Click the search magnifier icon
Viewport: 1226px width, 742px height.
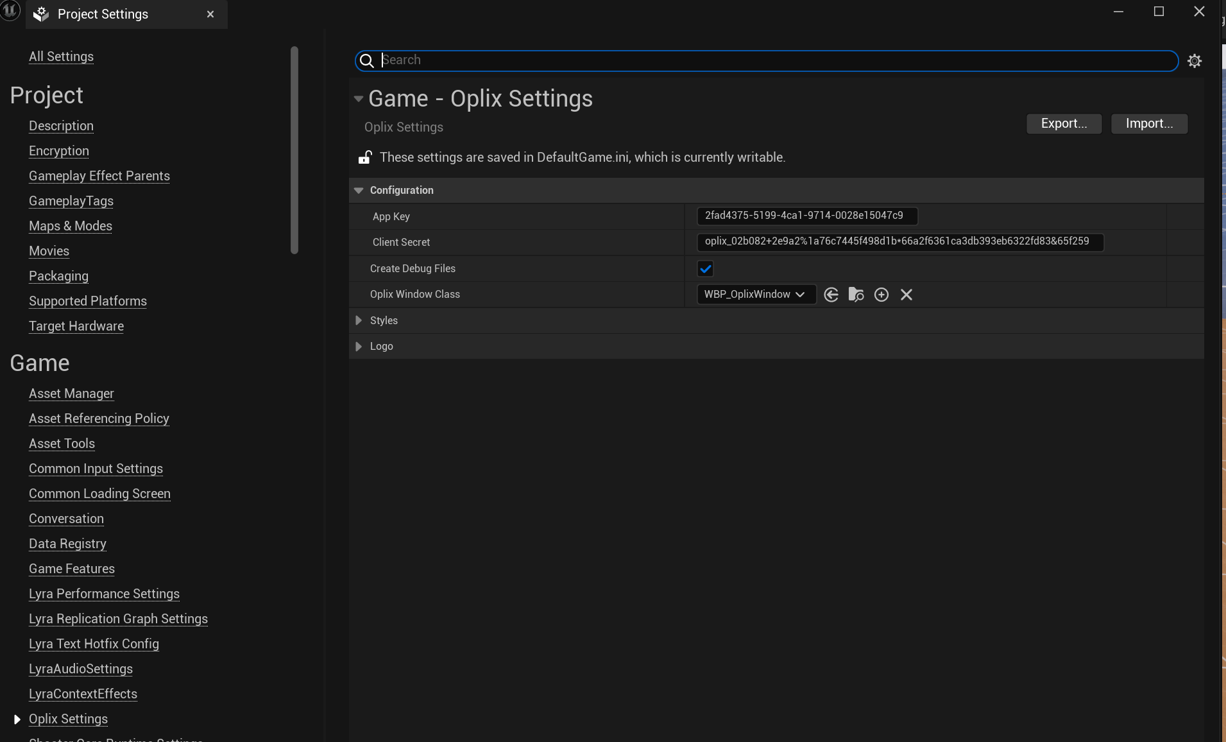point(366,61)
